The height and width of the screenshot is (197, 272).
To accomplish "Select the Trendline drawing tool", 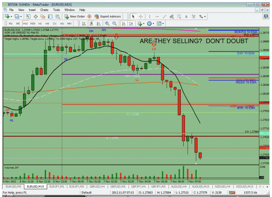I will pyautogui.click(x=165, y=17).
